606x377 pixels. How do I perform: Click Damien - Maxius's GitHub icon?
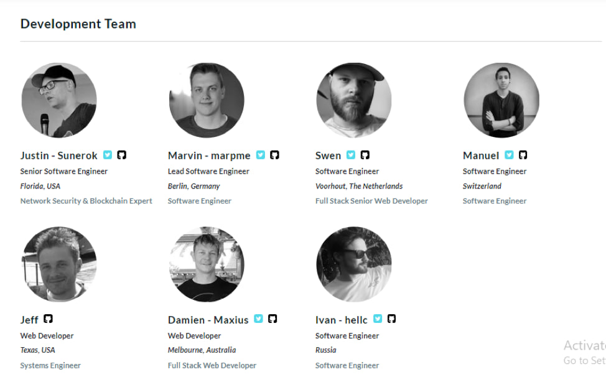[x=273, y=319]
